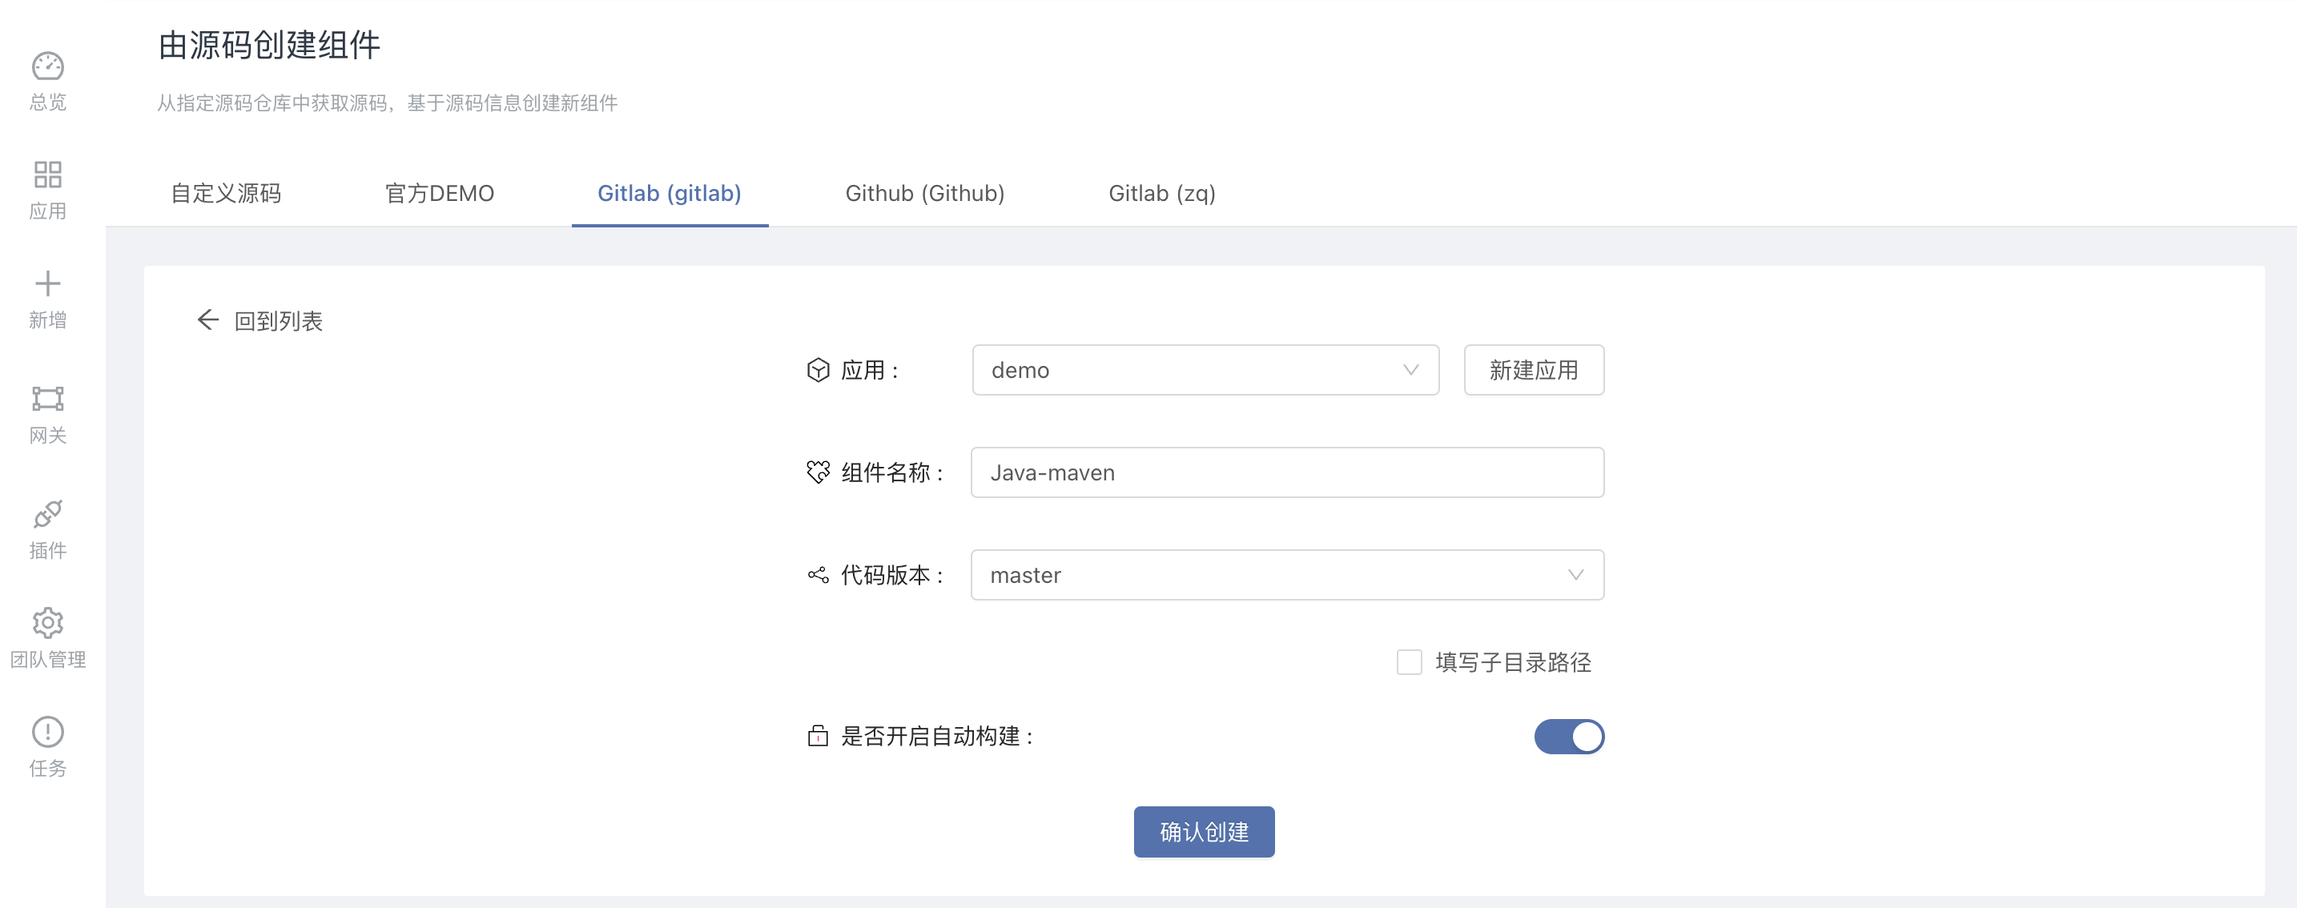
Task: Select the 自定义源码 tab
Action: (226, 193)
